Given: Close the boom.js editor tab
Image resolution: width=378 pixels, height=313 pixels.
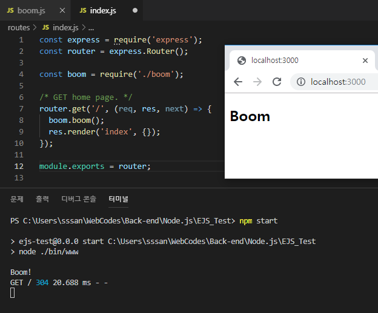Looking at the screenshot, I should click(61, 11).
